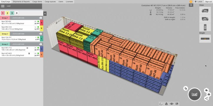This screenshot has width=213, height=106.
Task: Click the 26 pcs count for Num 787-45C
Action: point(37,23)
